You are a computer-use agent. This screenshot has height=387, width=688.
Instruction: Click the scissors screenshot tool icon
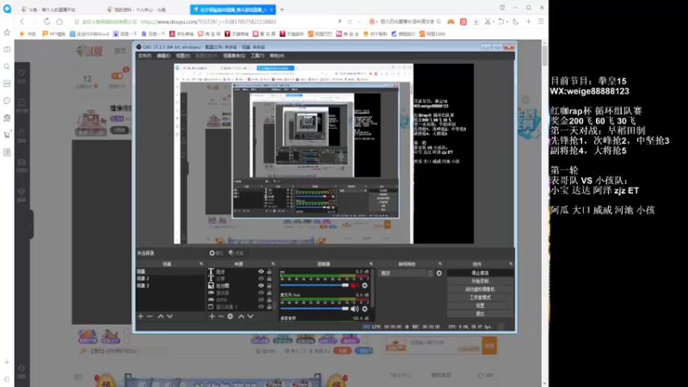click(x=488, y=21)
